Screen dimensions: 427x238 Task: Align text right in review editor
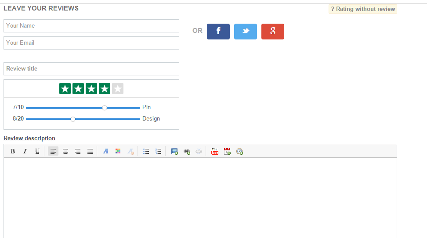tap(78, 151)
